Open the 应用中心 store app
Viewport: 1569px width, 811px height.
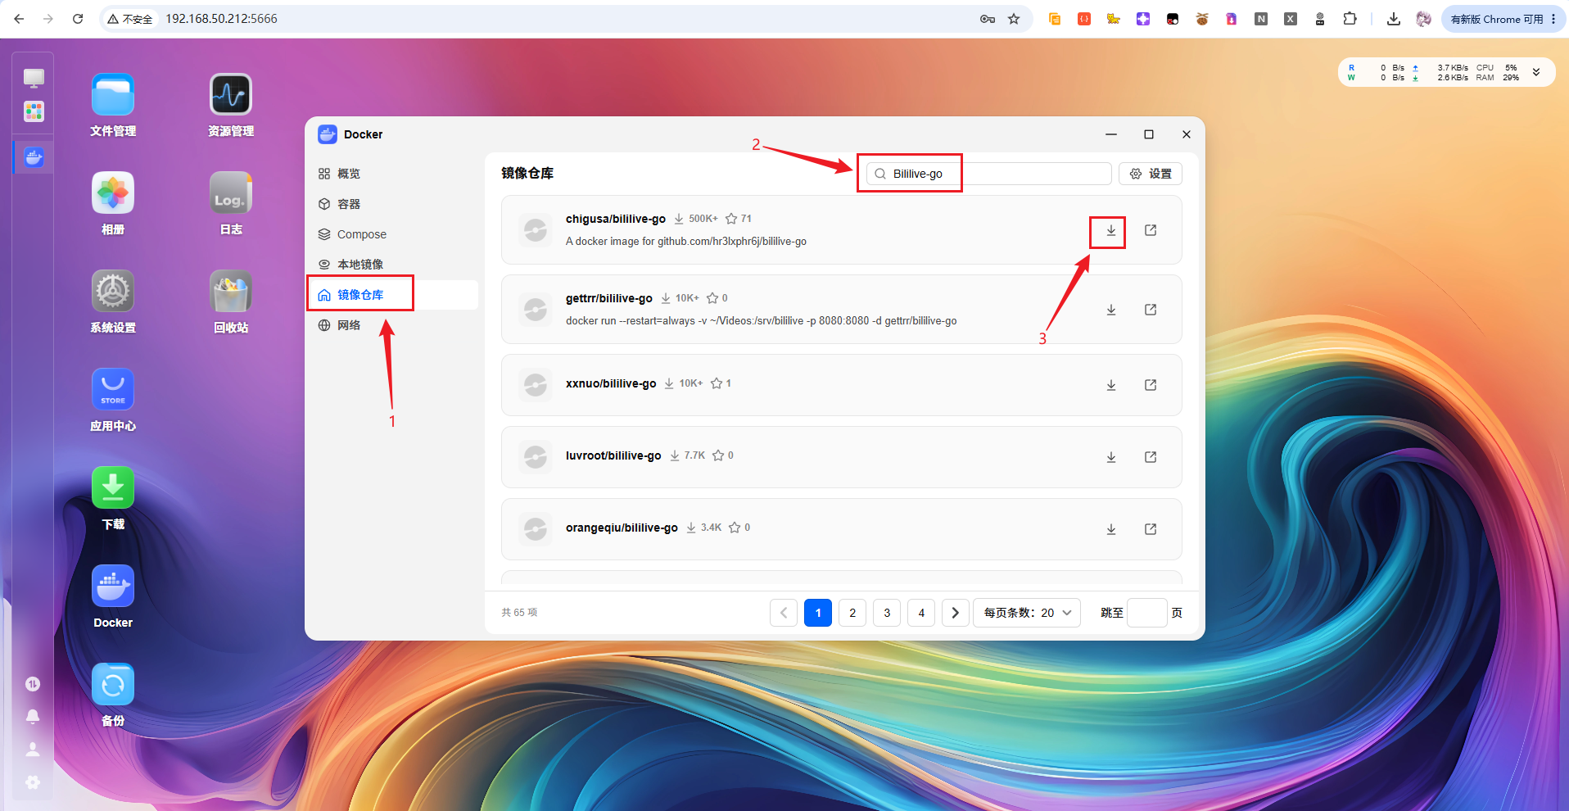113,390
